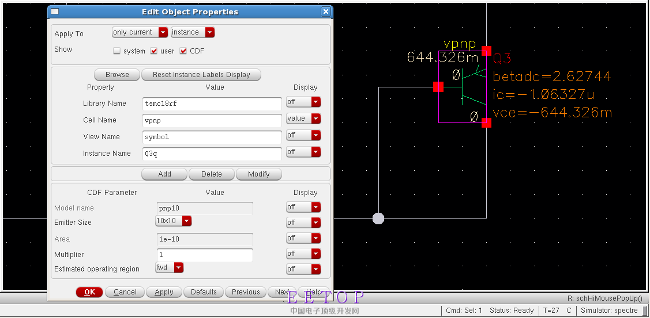Click Reset Instance Labels Display
650x318 pixels.
click(201, 75)
